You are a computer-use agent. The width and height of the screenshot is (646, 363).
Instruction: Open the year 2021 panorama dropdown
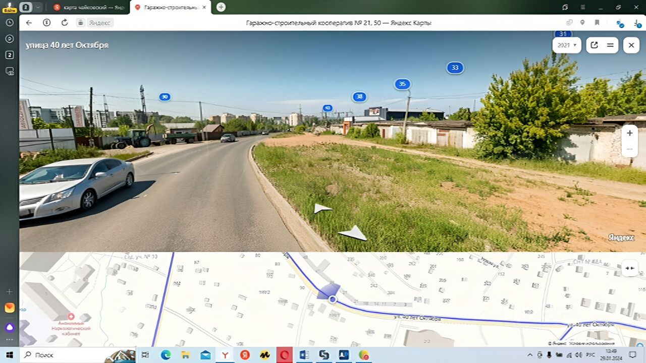567,45
